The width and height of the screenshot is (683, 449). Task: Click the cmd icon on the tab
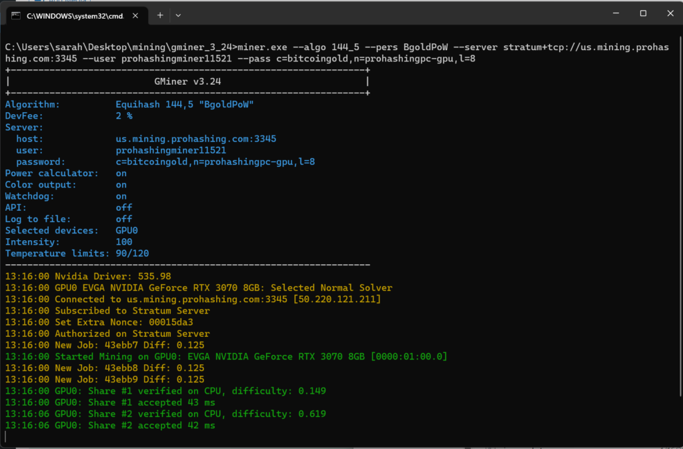point(16,15)
